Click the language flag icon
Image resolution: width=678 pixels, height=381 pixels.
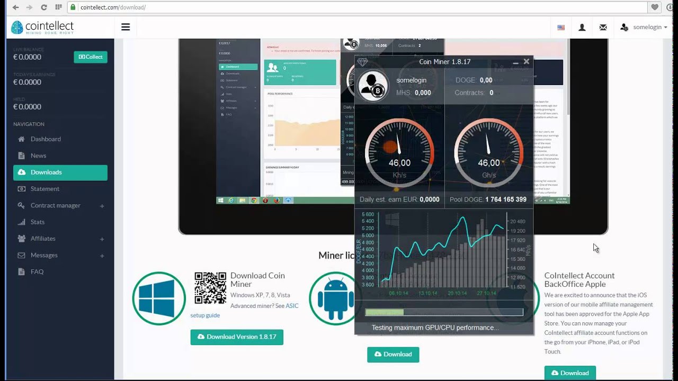[x=561, y=28]
